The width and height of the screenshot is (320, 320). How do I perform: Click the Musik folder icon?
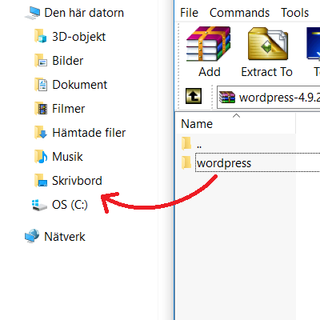41,157
